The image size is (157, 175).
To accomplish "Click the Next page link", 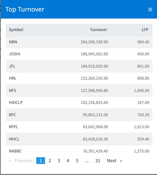I will coord(114,161).
